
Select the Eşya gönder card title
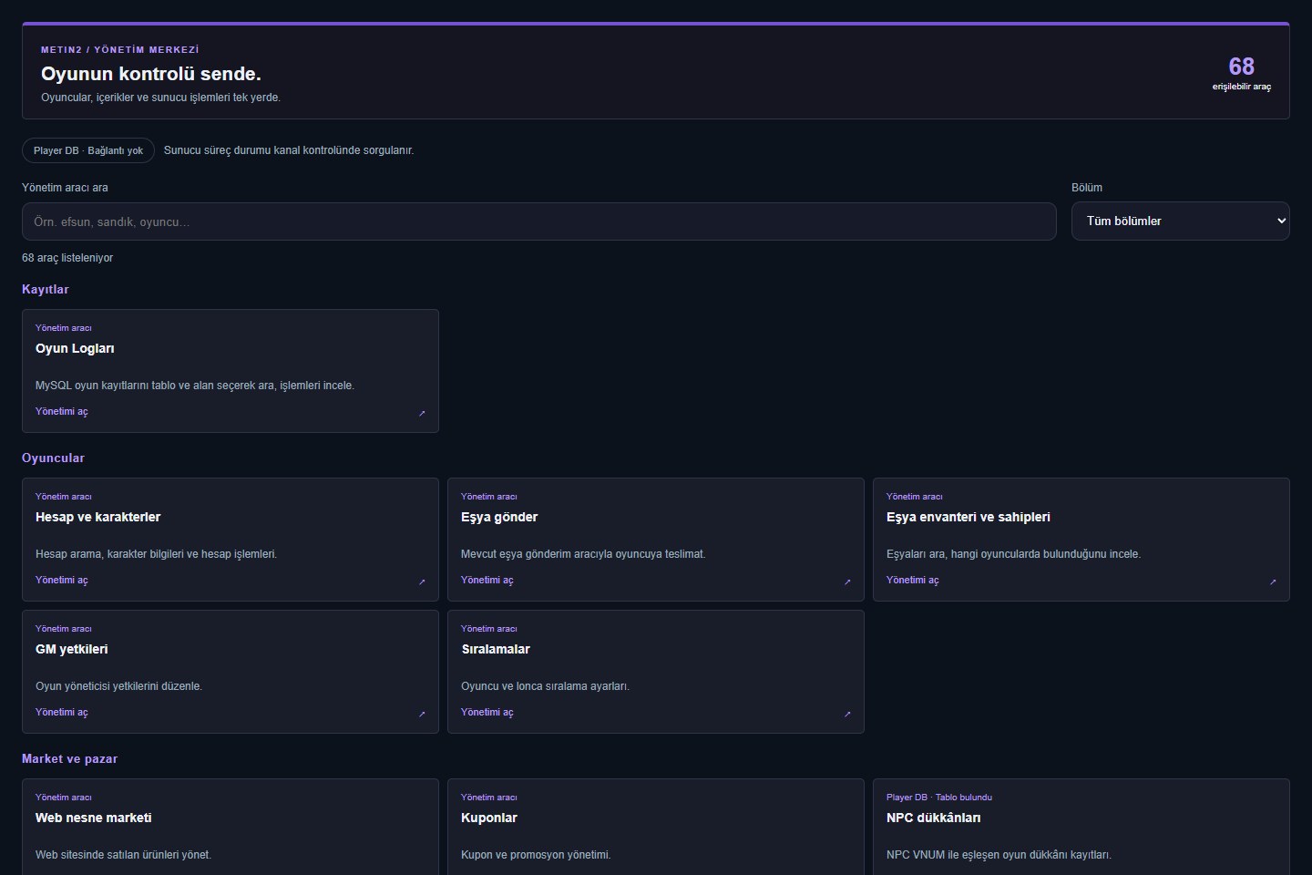[x=499, y=517]
